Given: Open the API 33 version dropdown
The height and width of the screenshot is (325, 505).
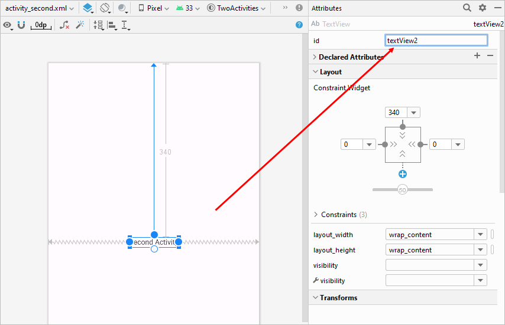Looking at the screenshot, I should (187, 8).
